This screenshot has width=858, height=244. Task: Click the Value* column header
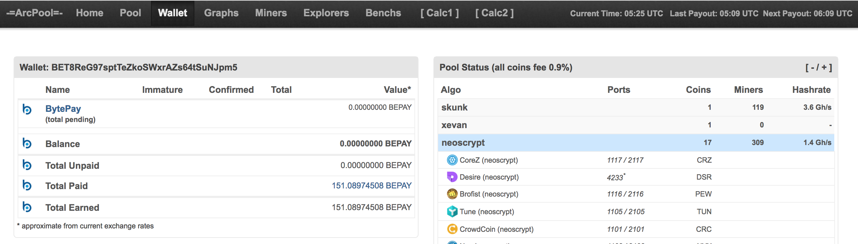pos(397,90)
